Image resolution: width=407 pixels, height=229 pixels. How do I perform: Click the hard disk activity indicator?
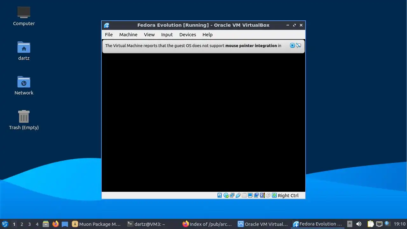[x=219, y=195]
